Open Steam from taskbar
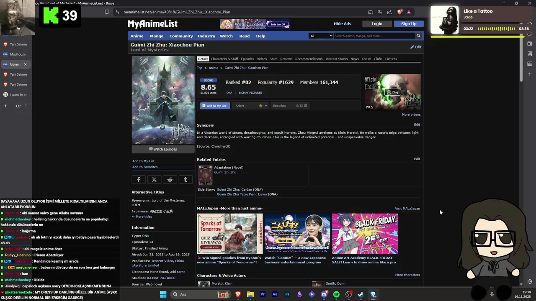Viewport: 536px width, 301px height. point(361,294)
